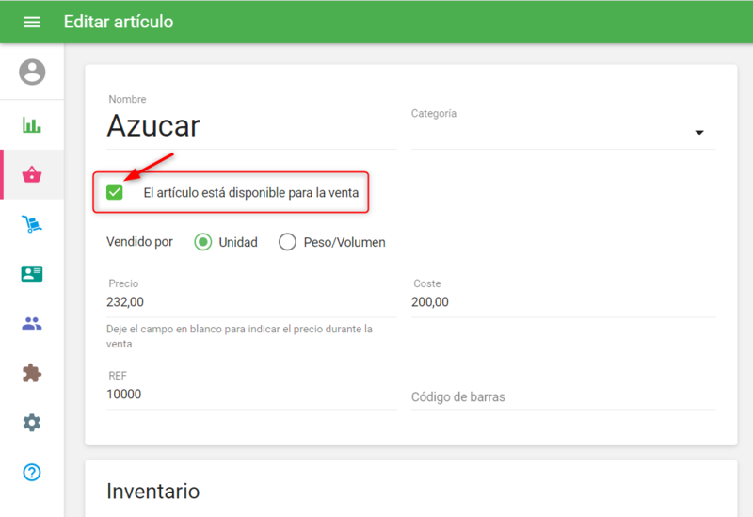Viewport: 753px width, 517px height.
Task: Open the inventory management cart icon
Action: (32, 224)
